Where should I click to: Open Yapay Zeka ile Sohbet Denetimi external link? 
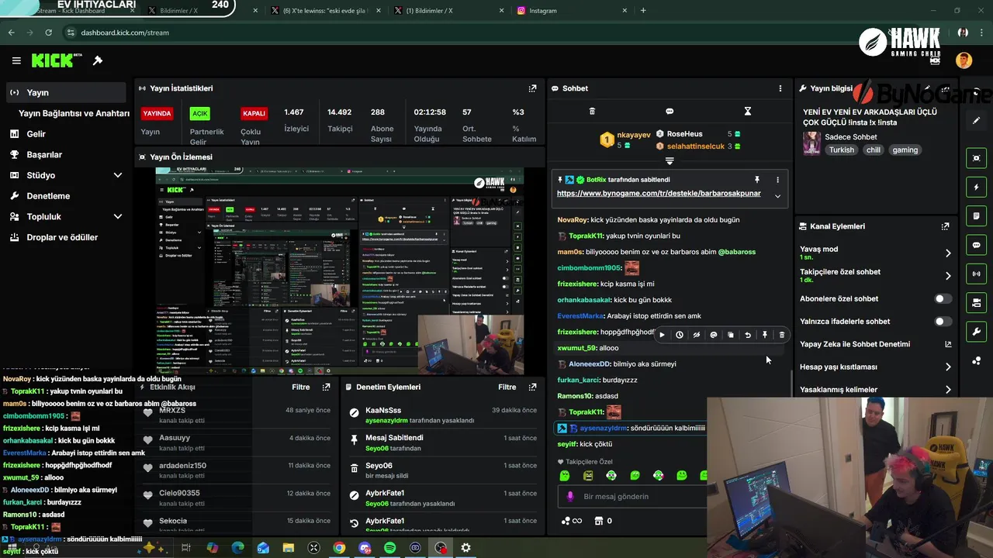click(947, 344)
